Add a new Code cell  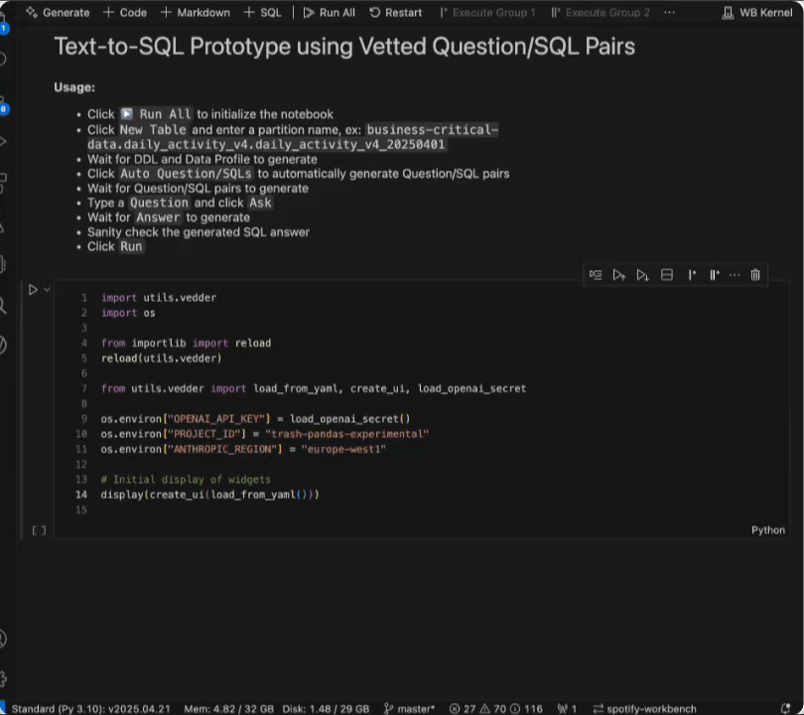coord(125,13)
